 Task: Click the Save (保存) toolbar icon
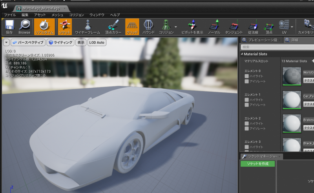click(9, 27)
